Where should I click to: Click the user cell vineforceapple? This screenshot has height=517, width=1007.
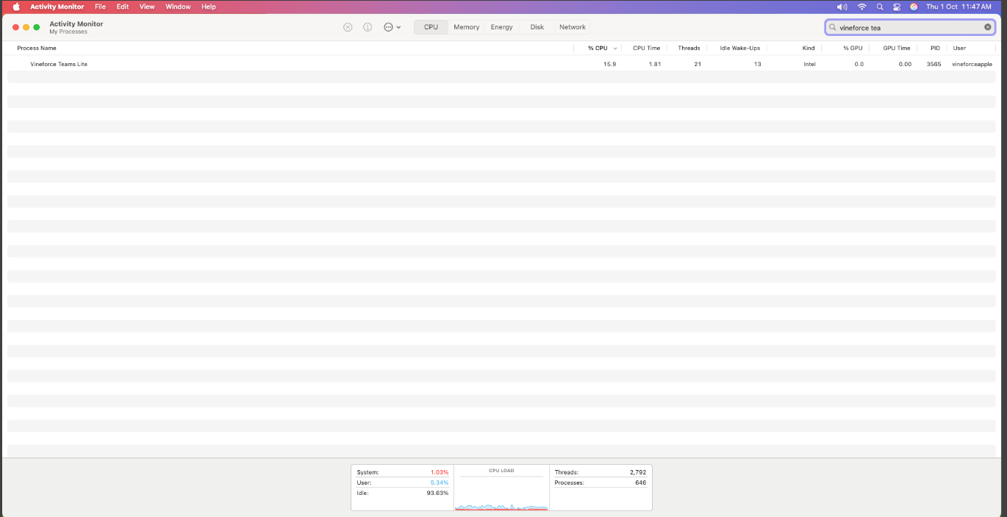tap(972, 64)
